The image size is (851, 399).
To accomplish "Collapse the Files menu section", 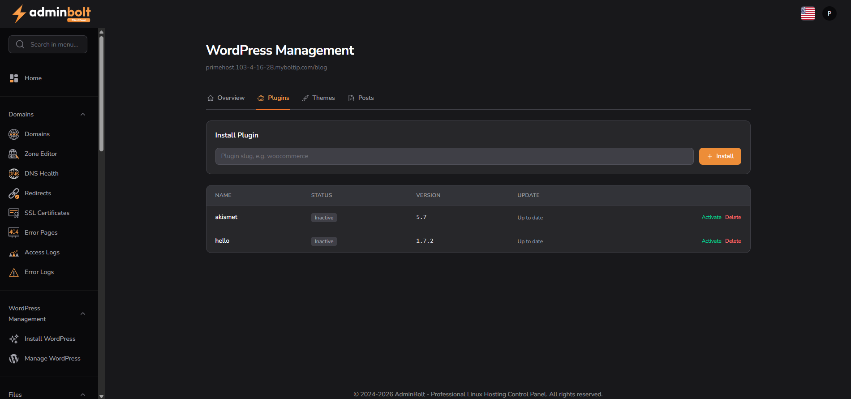I will 83,395.
